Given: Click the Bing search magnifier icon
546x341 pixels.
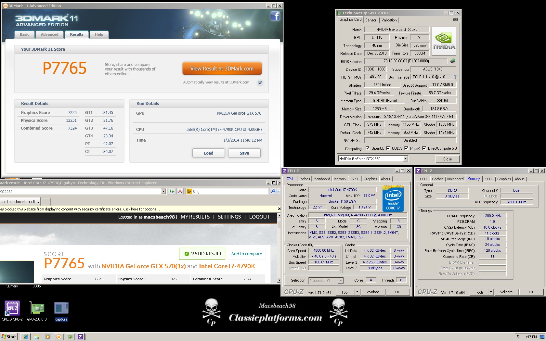Looking at the screenshot, I should click(x=273, y=191).
